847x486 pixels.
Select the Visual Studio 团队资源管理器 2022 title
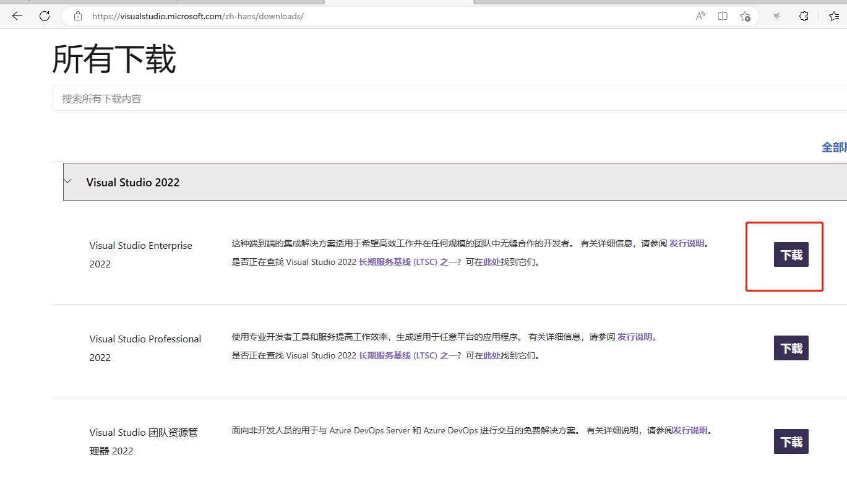pyautogui.click(x=144, y=441)
